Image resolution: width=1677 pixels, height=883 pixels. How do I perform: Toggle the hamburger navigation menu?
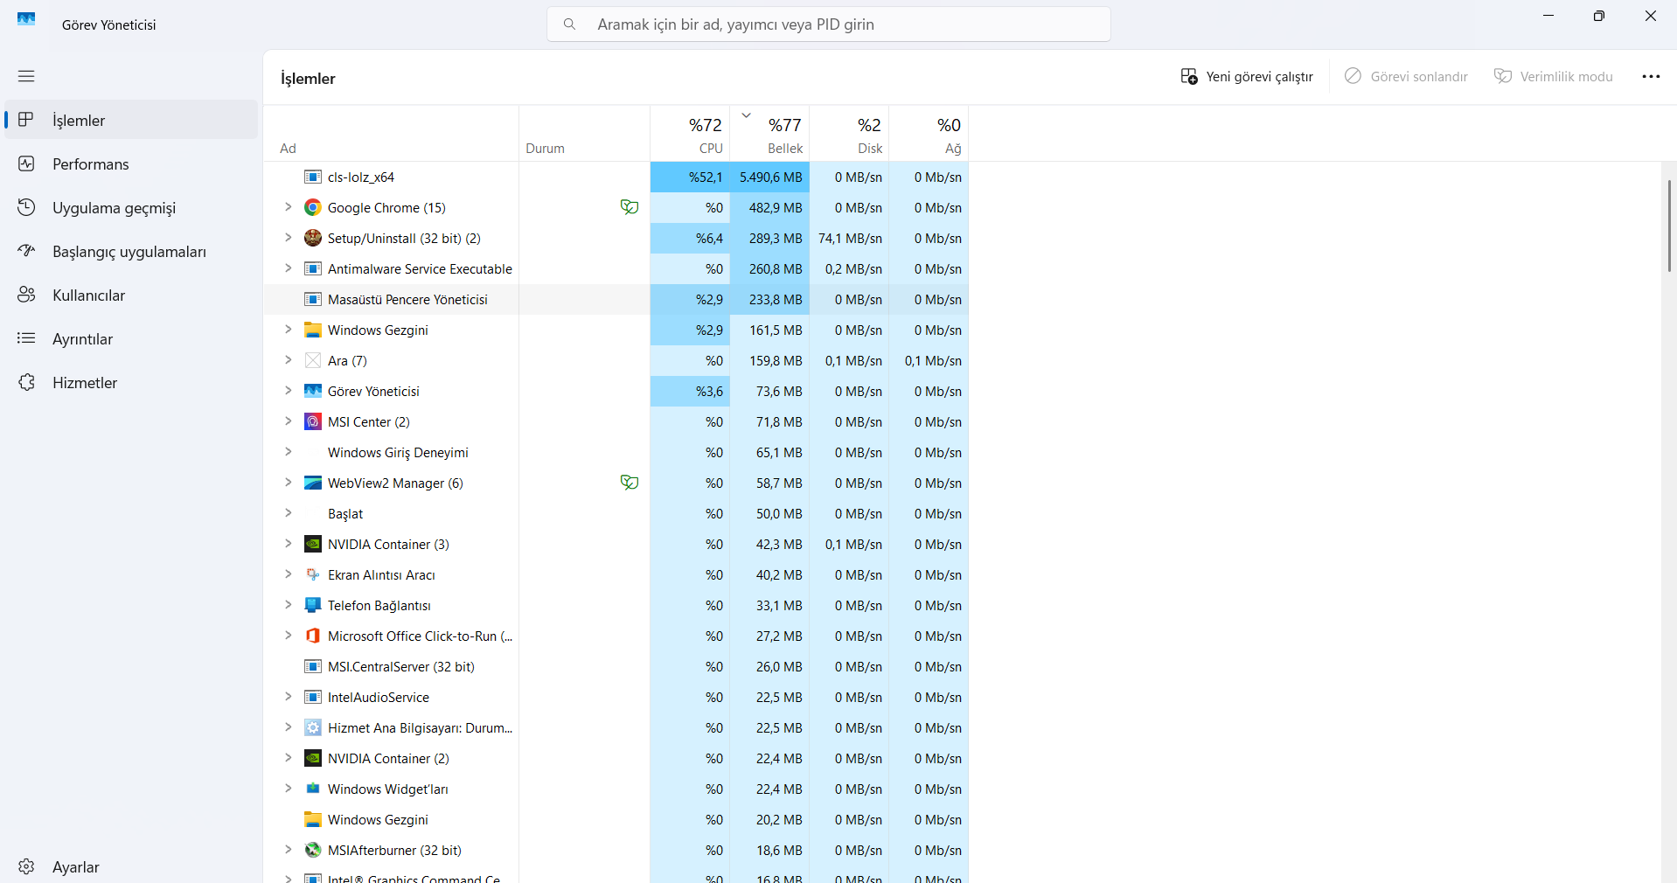click(x=26, y=76)
